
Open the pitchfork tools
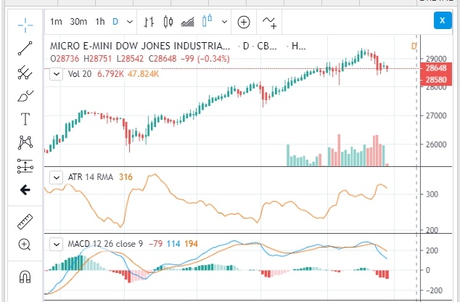(x=25, y=72)
